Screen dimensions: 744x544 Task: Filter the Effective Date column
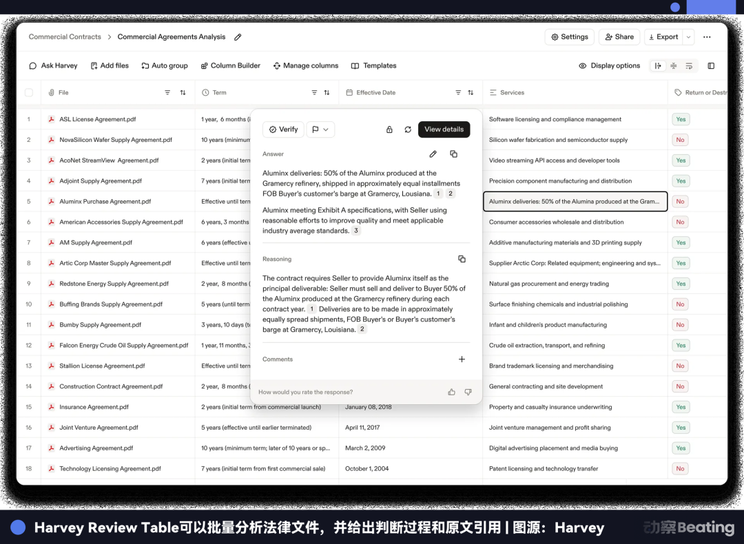[x=458, y=92]
